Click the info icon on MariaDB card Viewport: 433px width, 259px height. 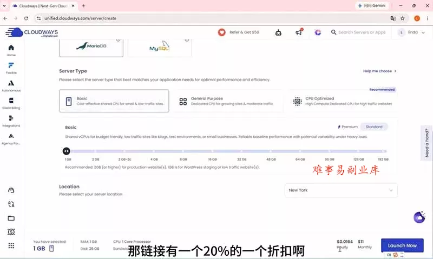point(118,39)
